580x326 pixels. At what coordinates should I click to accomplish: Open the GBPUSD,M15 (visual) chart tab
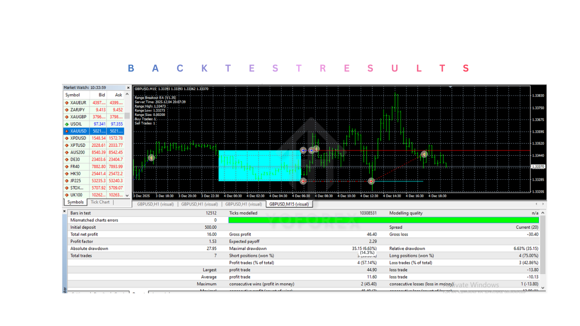click(x=289, y=204)
